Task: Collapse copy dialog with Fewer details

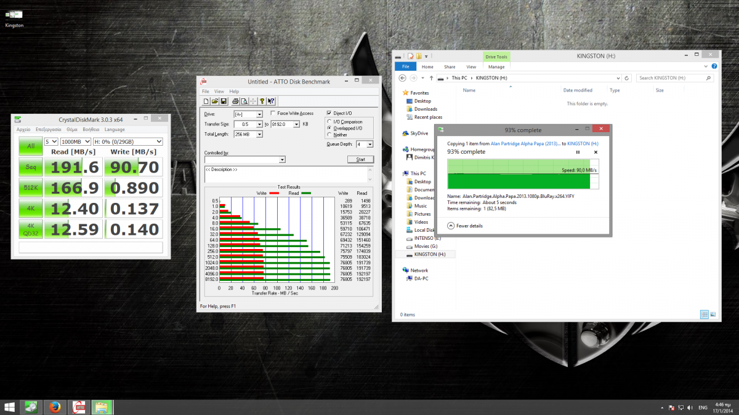Action: [x=465, y=226]
